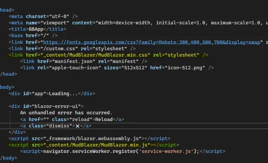Click the meta name="viewport" line
Image resolution: width=268 pixels, height=163 pixels.
(138, 23)
